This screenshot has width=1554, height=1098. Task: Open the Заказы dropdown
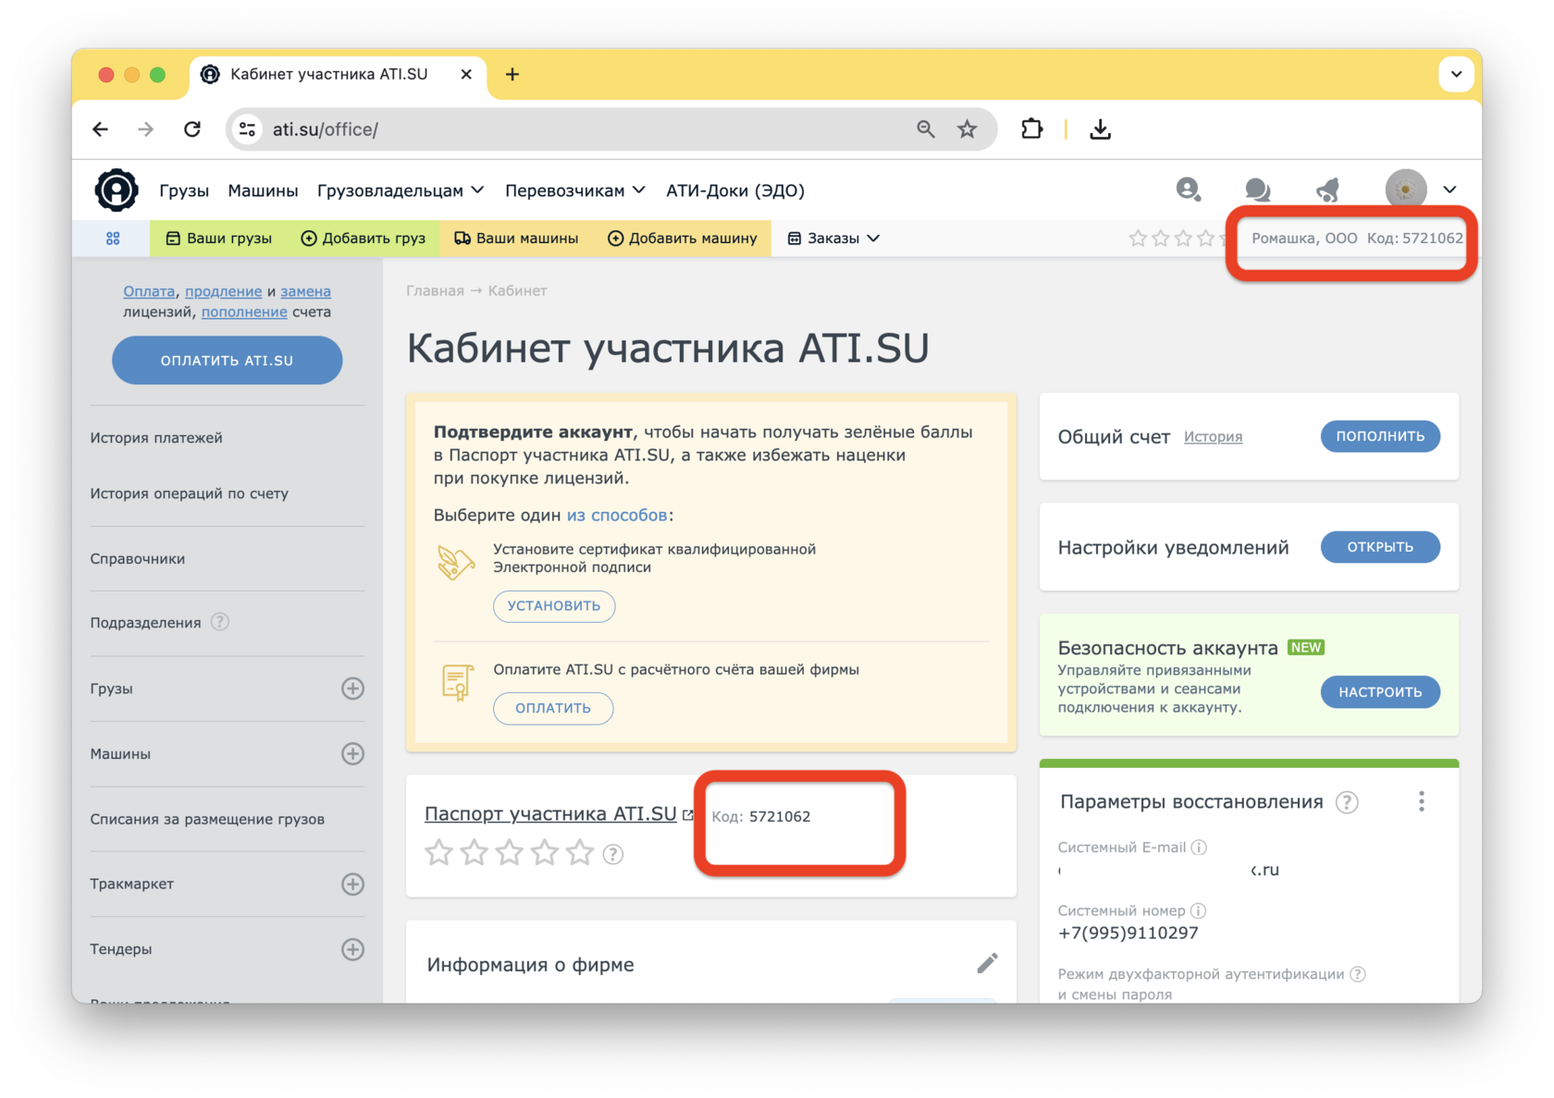point(833,238)
